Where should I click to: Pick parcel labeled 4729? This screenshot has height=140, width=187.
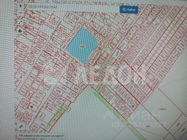tap(83, 85)
